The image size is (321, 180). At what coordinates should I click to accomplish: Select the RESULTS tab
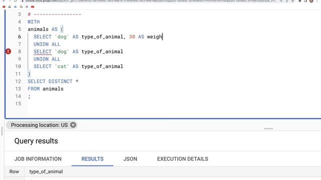(x=92, y=159)
